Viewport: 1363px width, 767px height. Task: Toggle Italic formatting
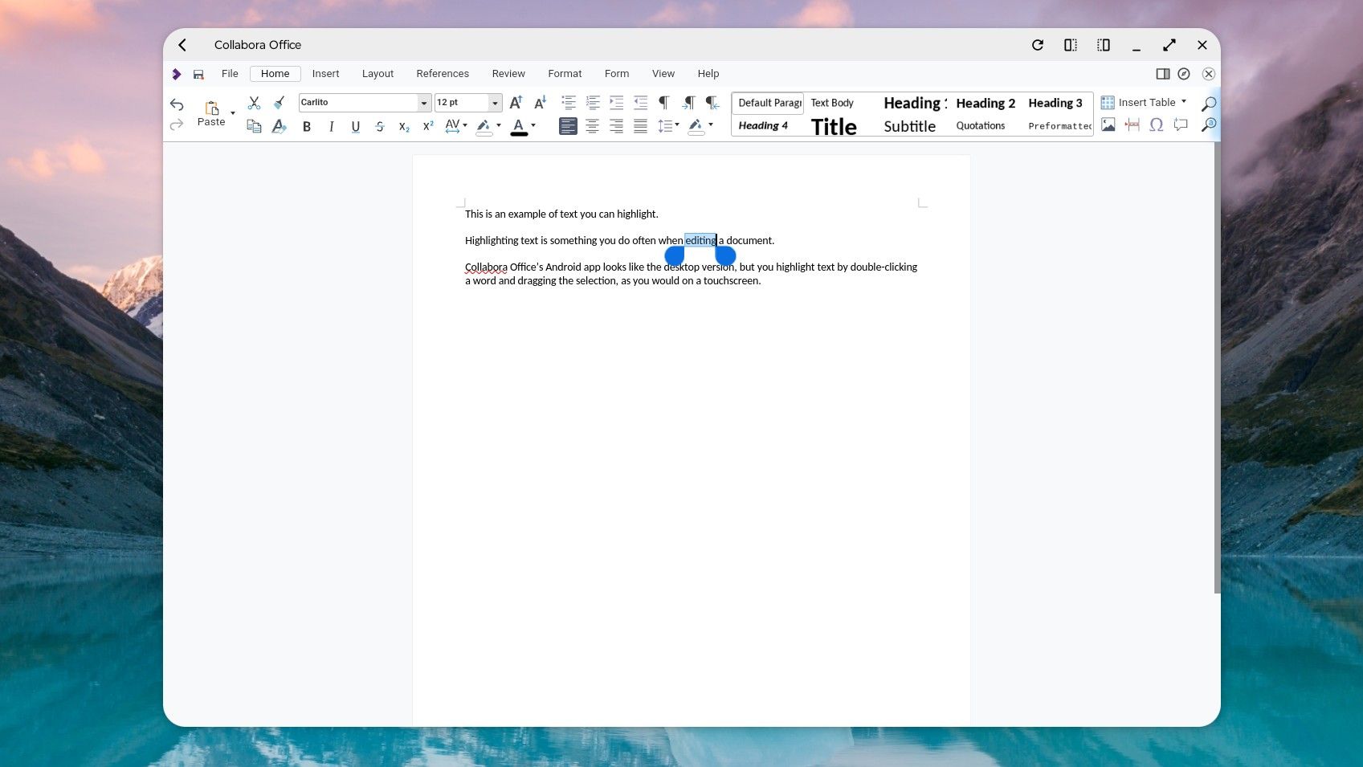(x=331, y=127)
